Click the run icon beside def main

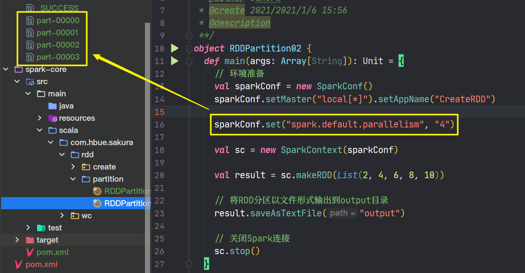tap(174, 61)
